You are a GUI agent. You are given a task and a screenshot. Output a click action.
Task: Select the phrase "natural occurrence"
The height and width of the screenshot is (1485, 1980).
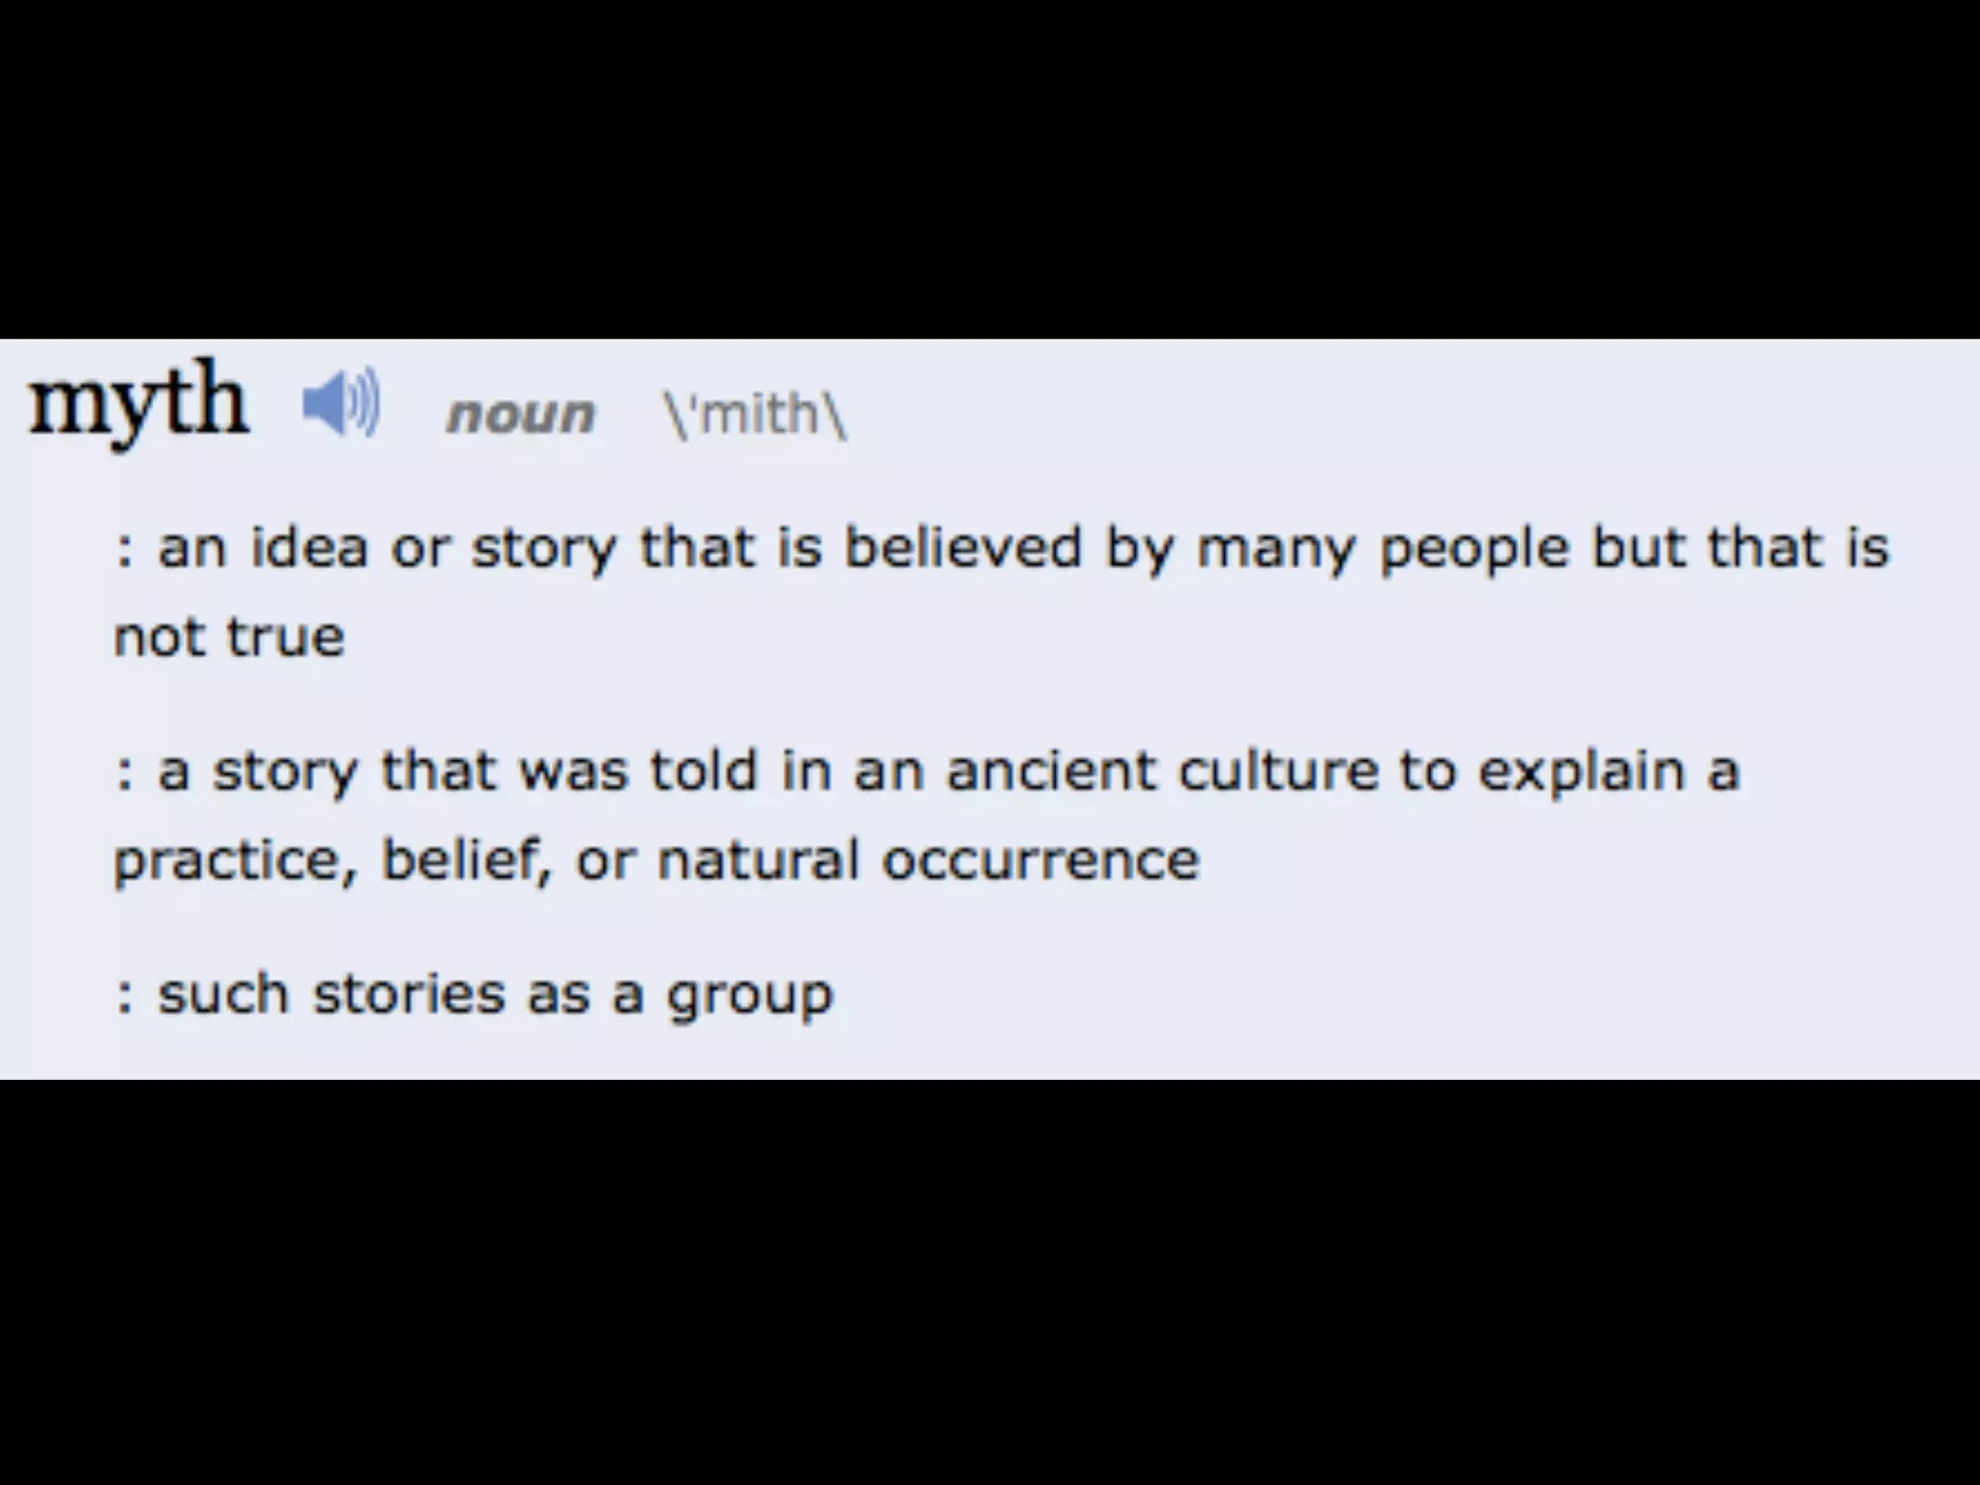click(928, 859)
